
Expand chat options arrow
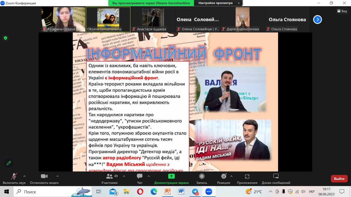click(149, 176)
